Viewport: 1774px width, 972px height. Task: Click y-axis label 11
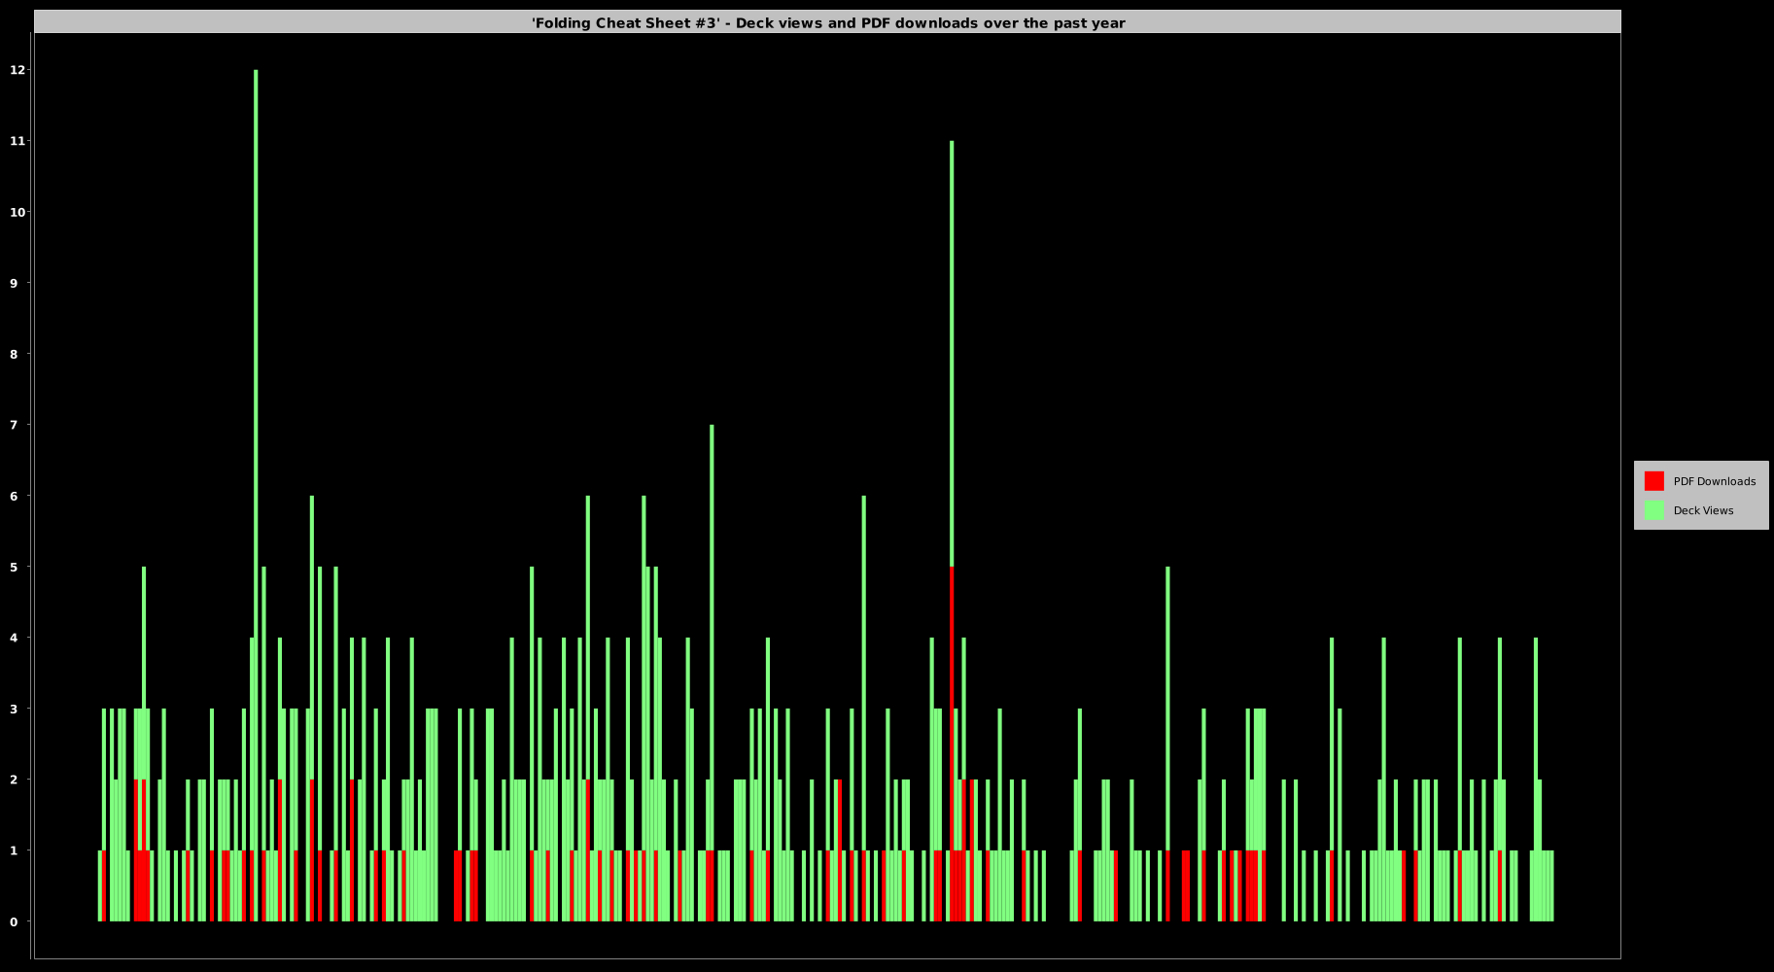(x=17, y=141)
